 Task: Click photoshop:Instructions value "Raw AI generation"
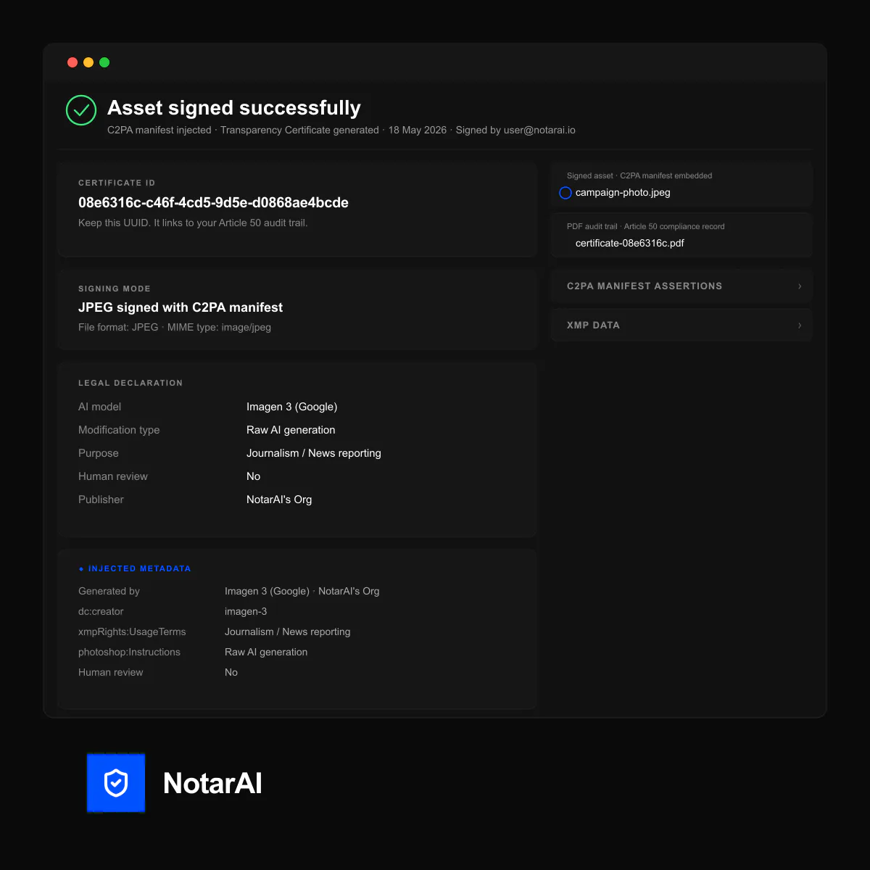266,652
